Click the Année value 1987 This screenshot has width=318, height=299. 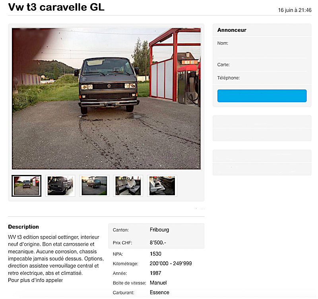[x=155, y=273]
